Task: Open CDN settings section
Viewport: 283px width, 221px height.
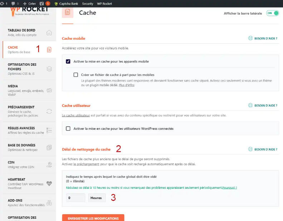Action: click(x=29, y=164)
